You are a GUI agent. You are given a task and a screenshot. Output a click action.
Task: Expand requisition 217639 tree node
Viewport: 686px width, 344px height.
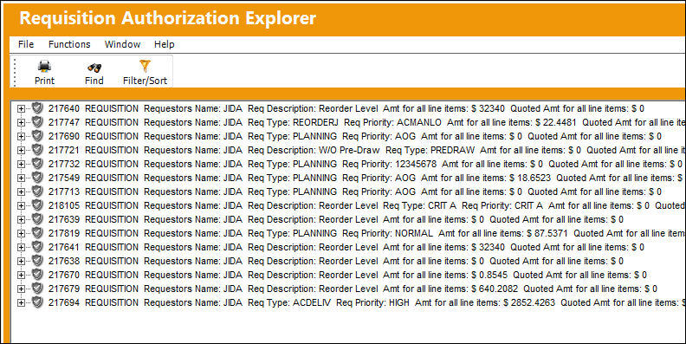pos(21,220)
